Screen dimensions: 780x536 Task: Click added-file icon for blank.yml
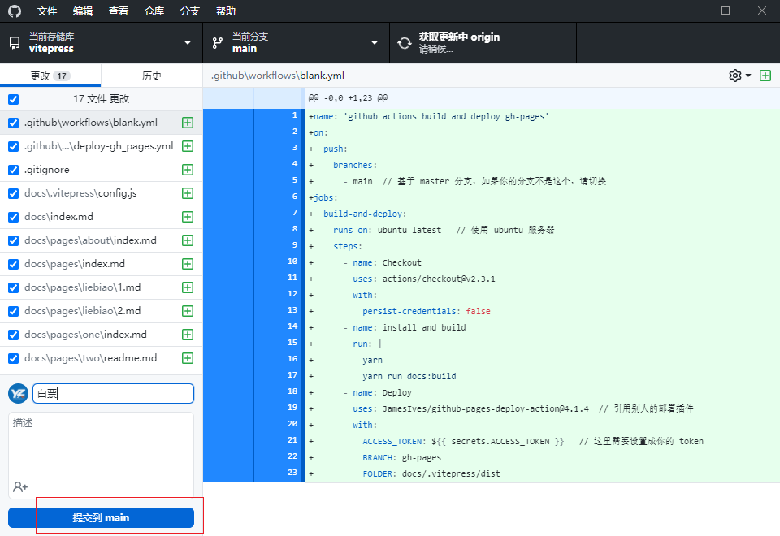click(x=188, y=123)
